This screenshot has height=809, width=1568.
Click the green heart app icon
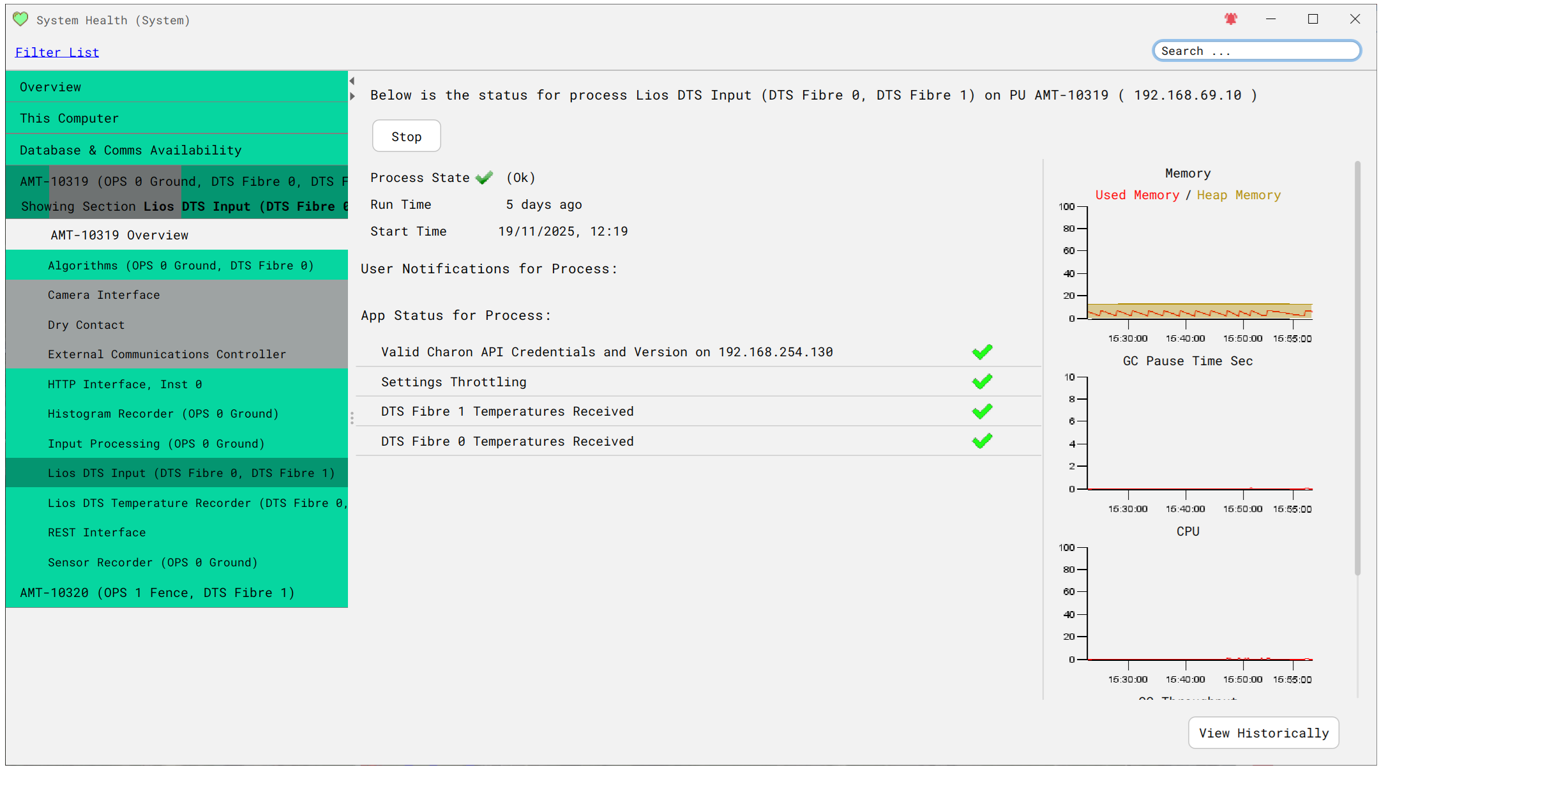(20, 19)
